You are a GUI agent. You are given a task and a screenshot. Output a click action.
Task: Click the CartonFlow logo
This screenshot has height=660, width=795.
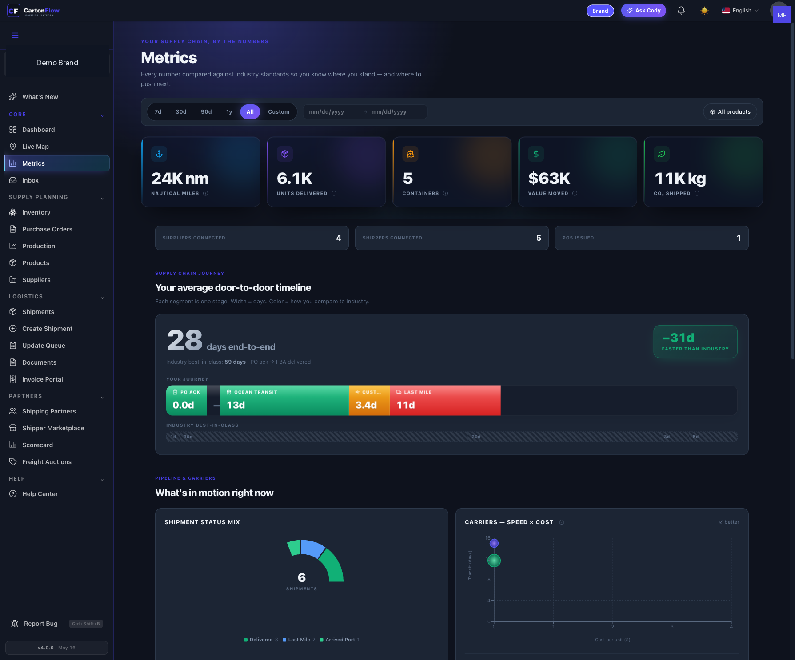(33, 11)
